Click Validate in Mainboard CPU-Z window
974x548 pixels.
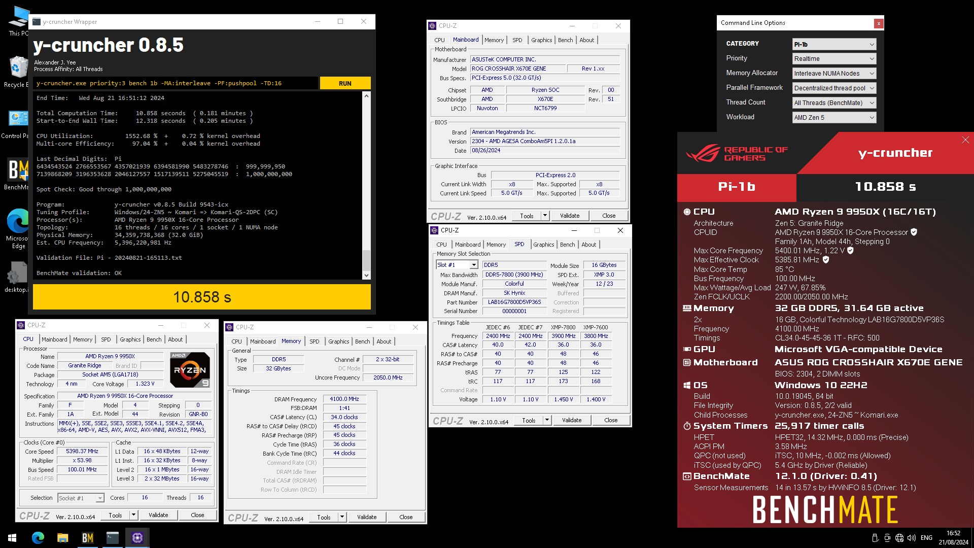[569, 216]
